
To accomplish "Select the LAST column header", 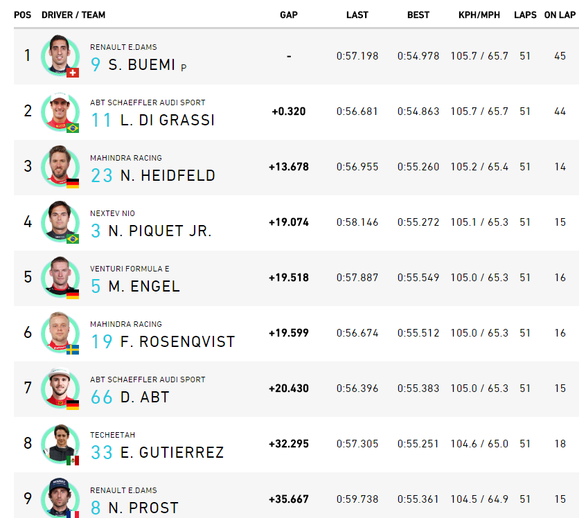I will [x=357, y=15].
